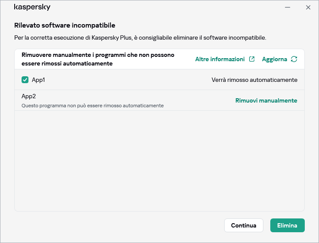Screen dimensions: 319x243
Task: Minimize the Kaspersky window
Action: click(x=288, y=7)
